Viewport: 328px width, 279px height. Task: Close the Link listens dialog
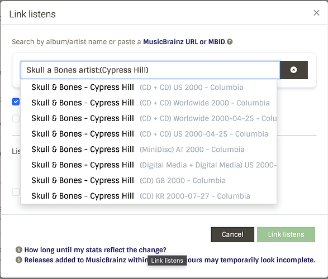point(316,13)
